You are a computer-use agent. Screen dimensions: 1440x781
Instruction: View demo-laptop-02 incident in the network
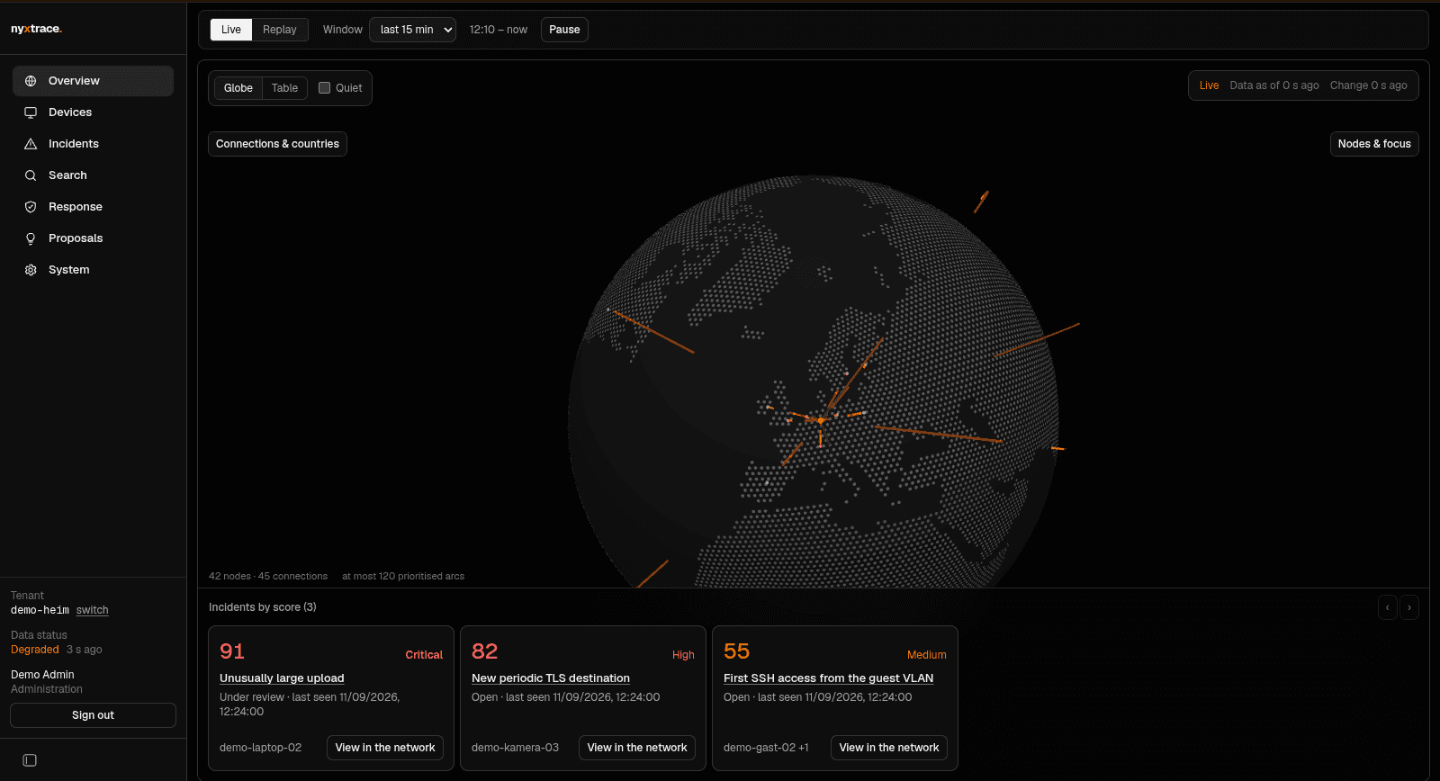(x=385, y=748)
